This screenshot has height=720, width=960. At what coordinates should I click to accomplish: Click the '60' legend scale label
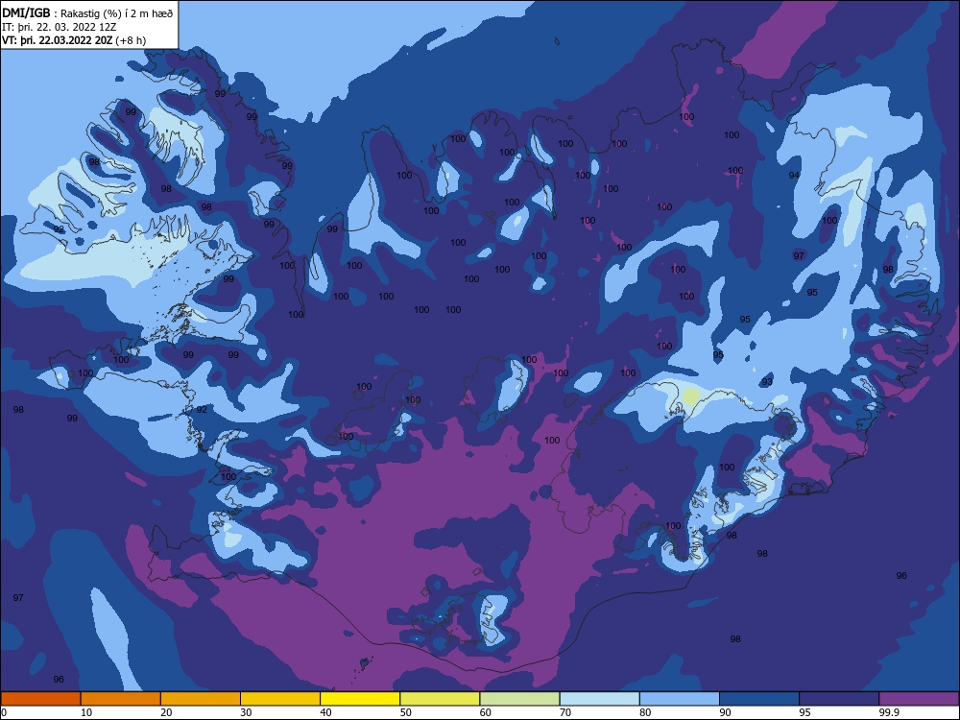pos(486,712)
